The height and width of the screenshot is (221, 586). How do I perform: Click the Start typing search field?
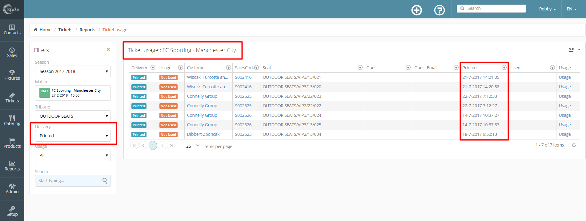[x=73, y=181]
